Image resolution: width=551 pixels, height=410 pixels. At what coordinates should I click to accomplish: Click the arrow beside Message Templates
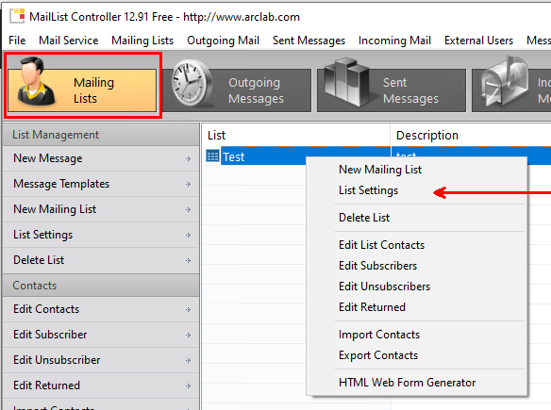[189, 185]
